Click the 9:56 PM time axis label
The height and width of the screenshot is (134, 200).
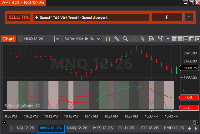(11, 116)
